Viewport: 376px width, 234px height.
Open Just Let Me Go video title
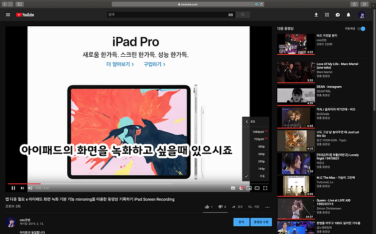pyautogui.click(x=337, y=134)
